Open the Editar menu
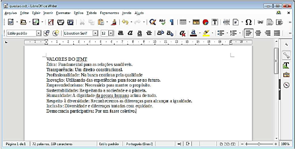The height and width of the screenshot is (150, 295). 25,13
